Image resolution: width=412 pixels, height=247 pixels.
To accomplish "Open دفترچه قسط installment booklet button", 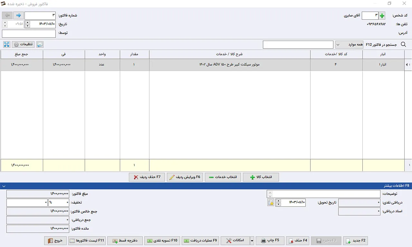I will [x=125, y=241].
